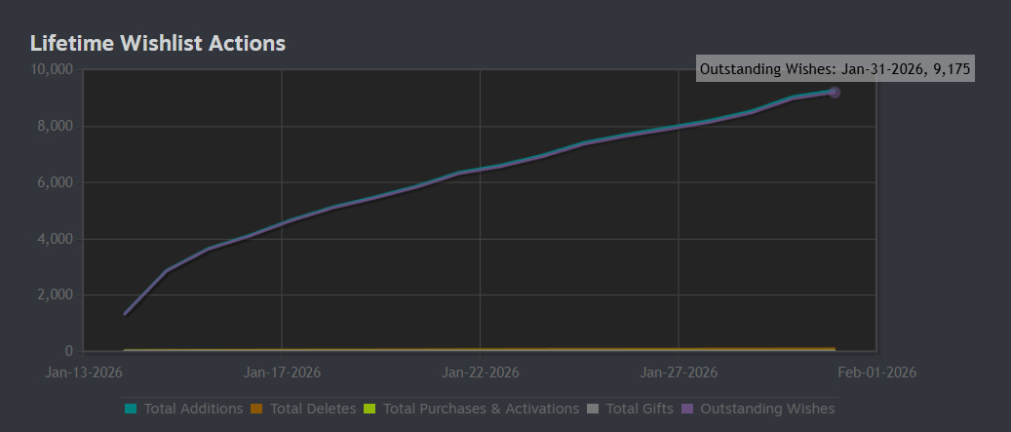
Task: Click the Jan-22-2026 axis date
Action: (481, 373)
